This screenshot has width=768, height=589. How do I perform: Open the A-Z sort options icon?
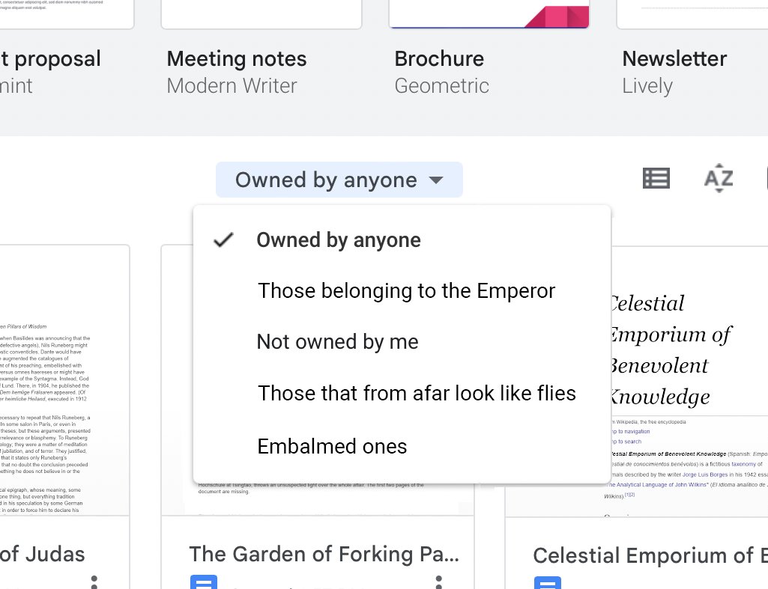719,179
